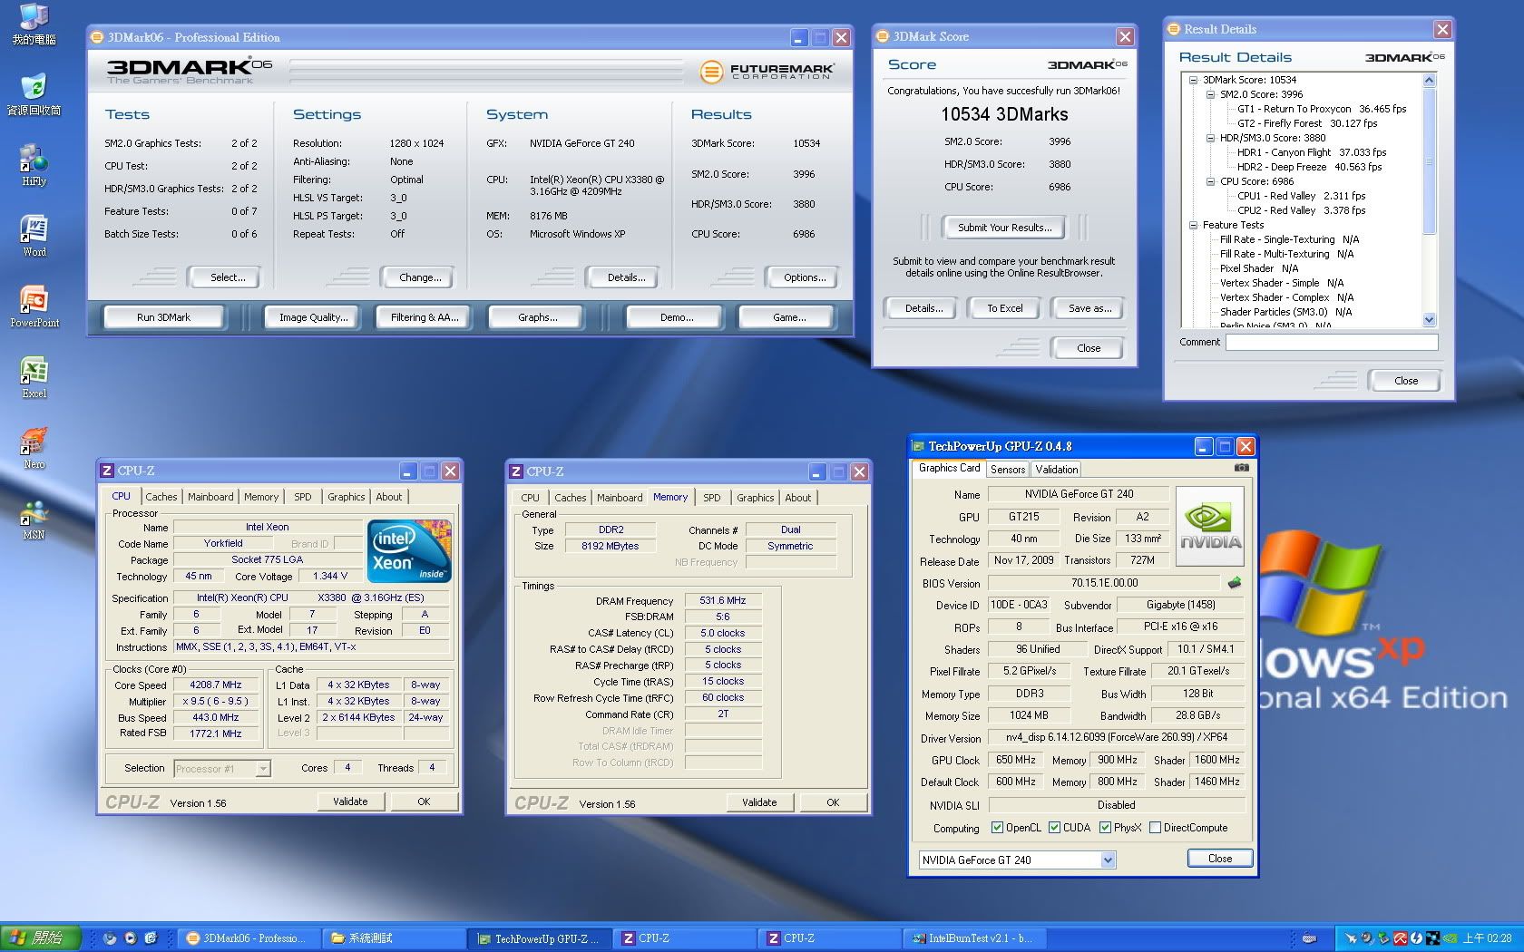Launch the Nero desktop shortcut
Viewport: 1524px width, 952px height.
34,448
